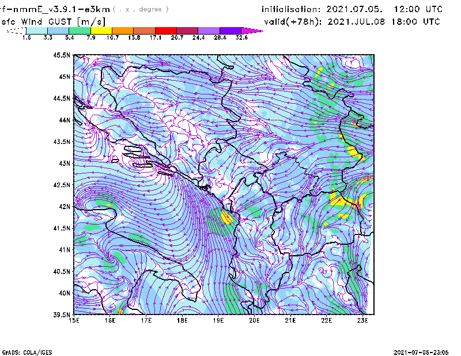Click the legend value 10.7
Viewport: 461px width, 356px height.
pos(112,37)
